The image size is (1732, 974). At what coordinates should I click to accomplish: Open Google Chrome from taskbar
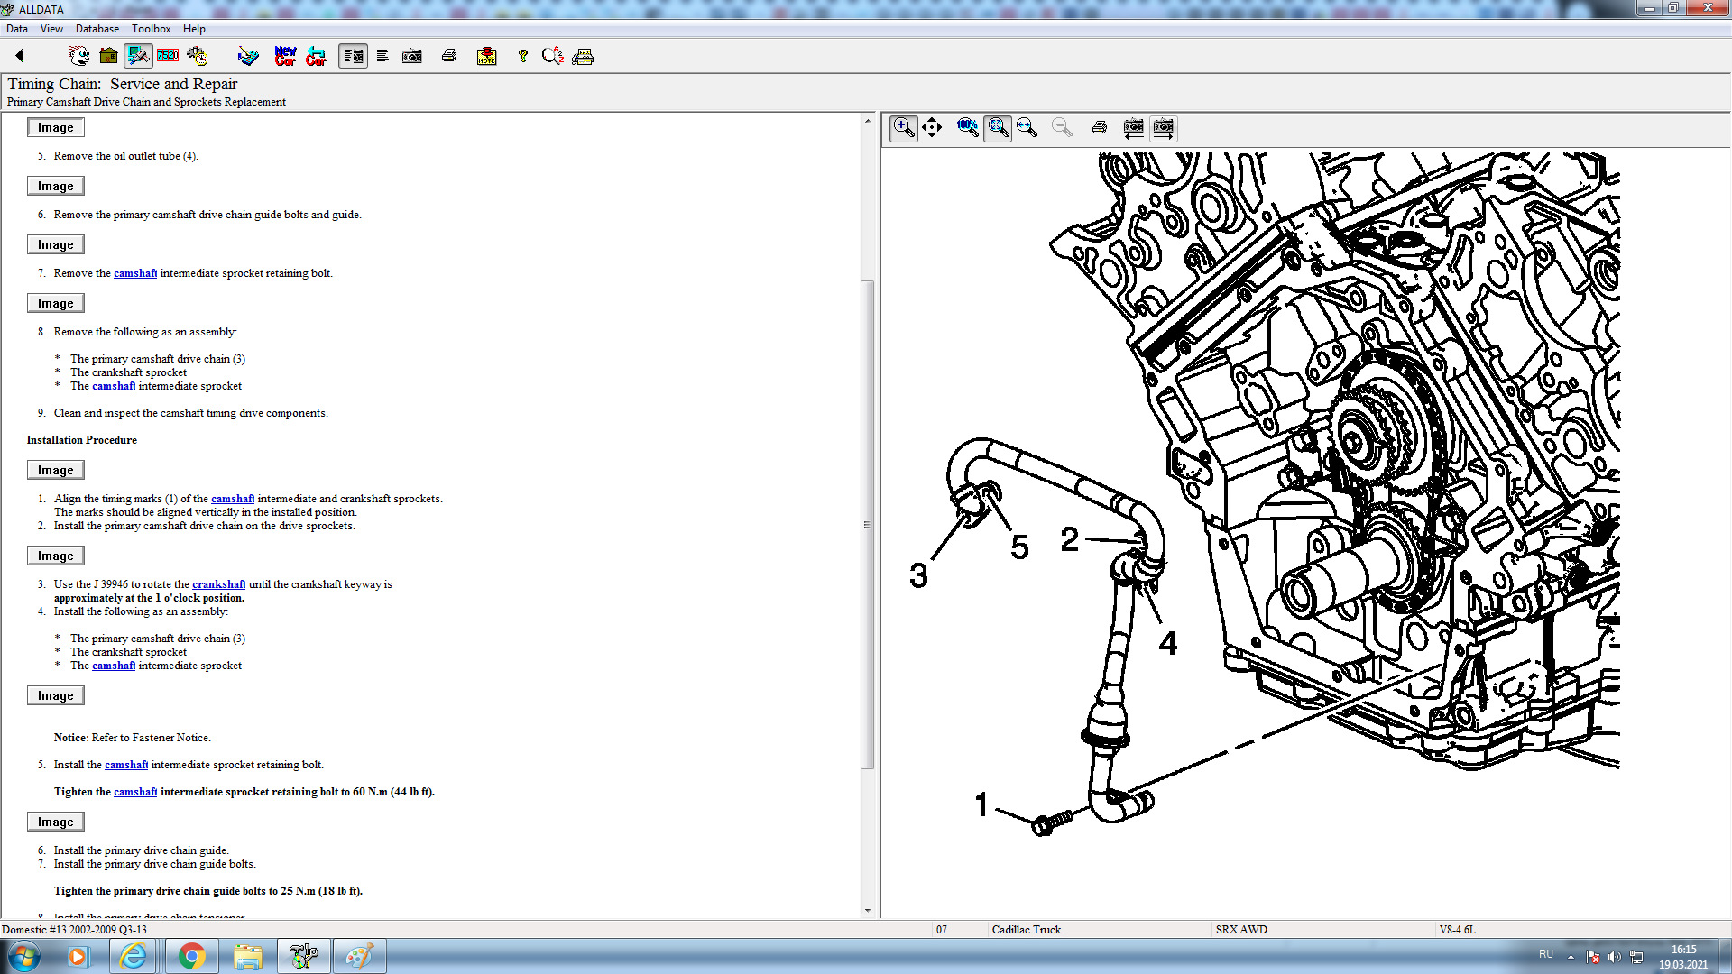(x=191, y=956)
